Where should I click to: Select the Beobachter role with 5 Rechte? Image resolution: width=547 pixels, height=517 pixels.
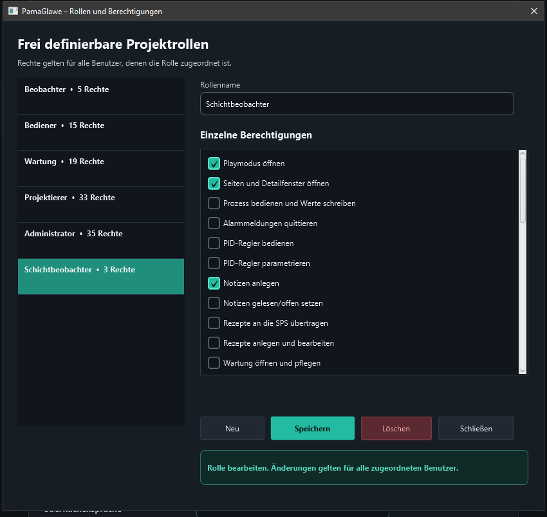[101, 96]
